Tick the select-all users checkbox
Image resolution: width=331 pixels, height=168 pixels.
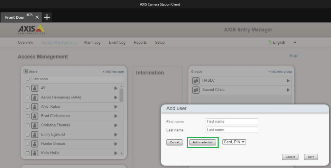[27, 79]
